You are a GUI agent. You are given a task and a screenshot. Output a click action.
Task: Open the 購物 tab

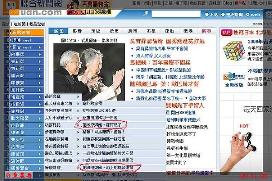tap(206, 31)
